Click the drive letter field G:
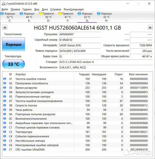Screen dimensions: 155x159 [80, 56]
